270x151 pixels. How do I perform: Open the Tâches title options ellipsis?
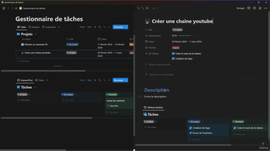click(x=35, y=87)
